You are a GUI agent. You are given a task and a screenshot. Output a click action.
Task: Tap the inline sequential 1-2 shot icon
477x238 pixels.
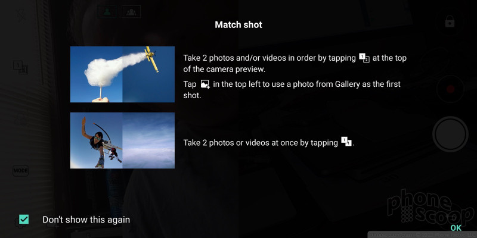[364, 58]
